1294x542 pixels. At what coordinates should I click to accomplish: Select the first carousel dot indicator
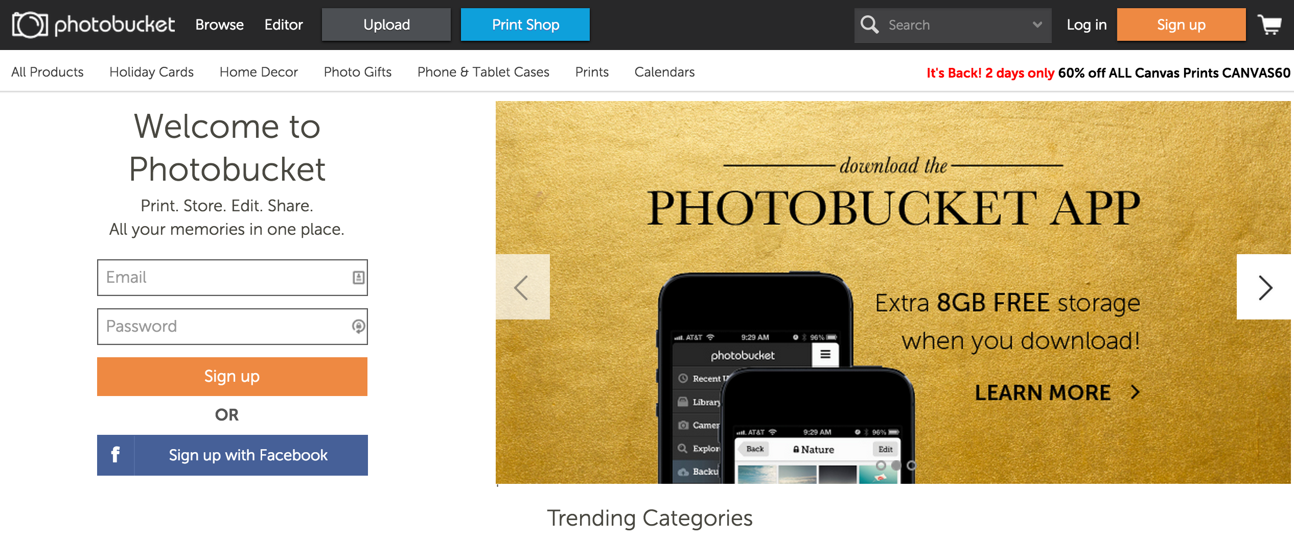[x=881, y=465]
